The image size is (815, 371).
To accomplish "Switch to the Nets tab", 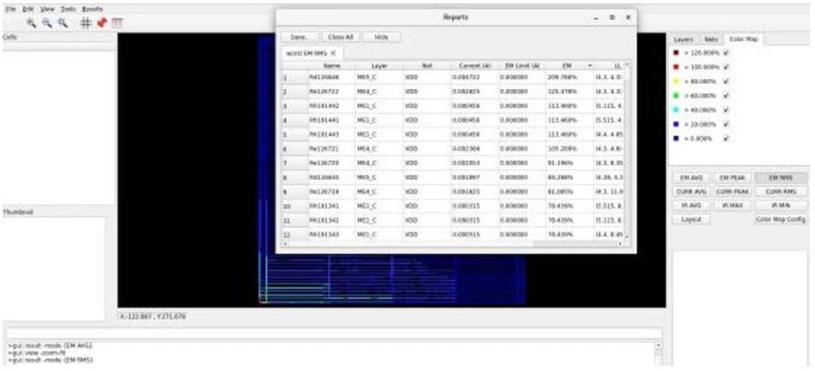I will pyautogui.click(x=711, y=39).
